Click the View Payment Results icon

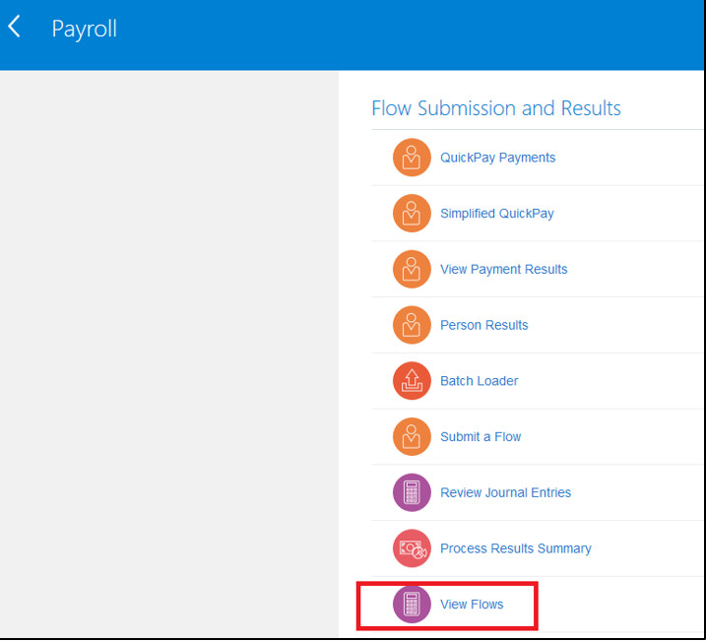click(x=412, y=269)
